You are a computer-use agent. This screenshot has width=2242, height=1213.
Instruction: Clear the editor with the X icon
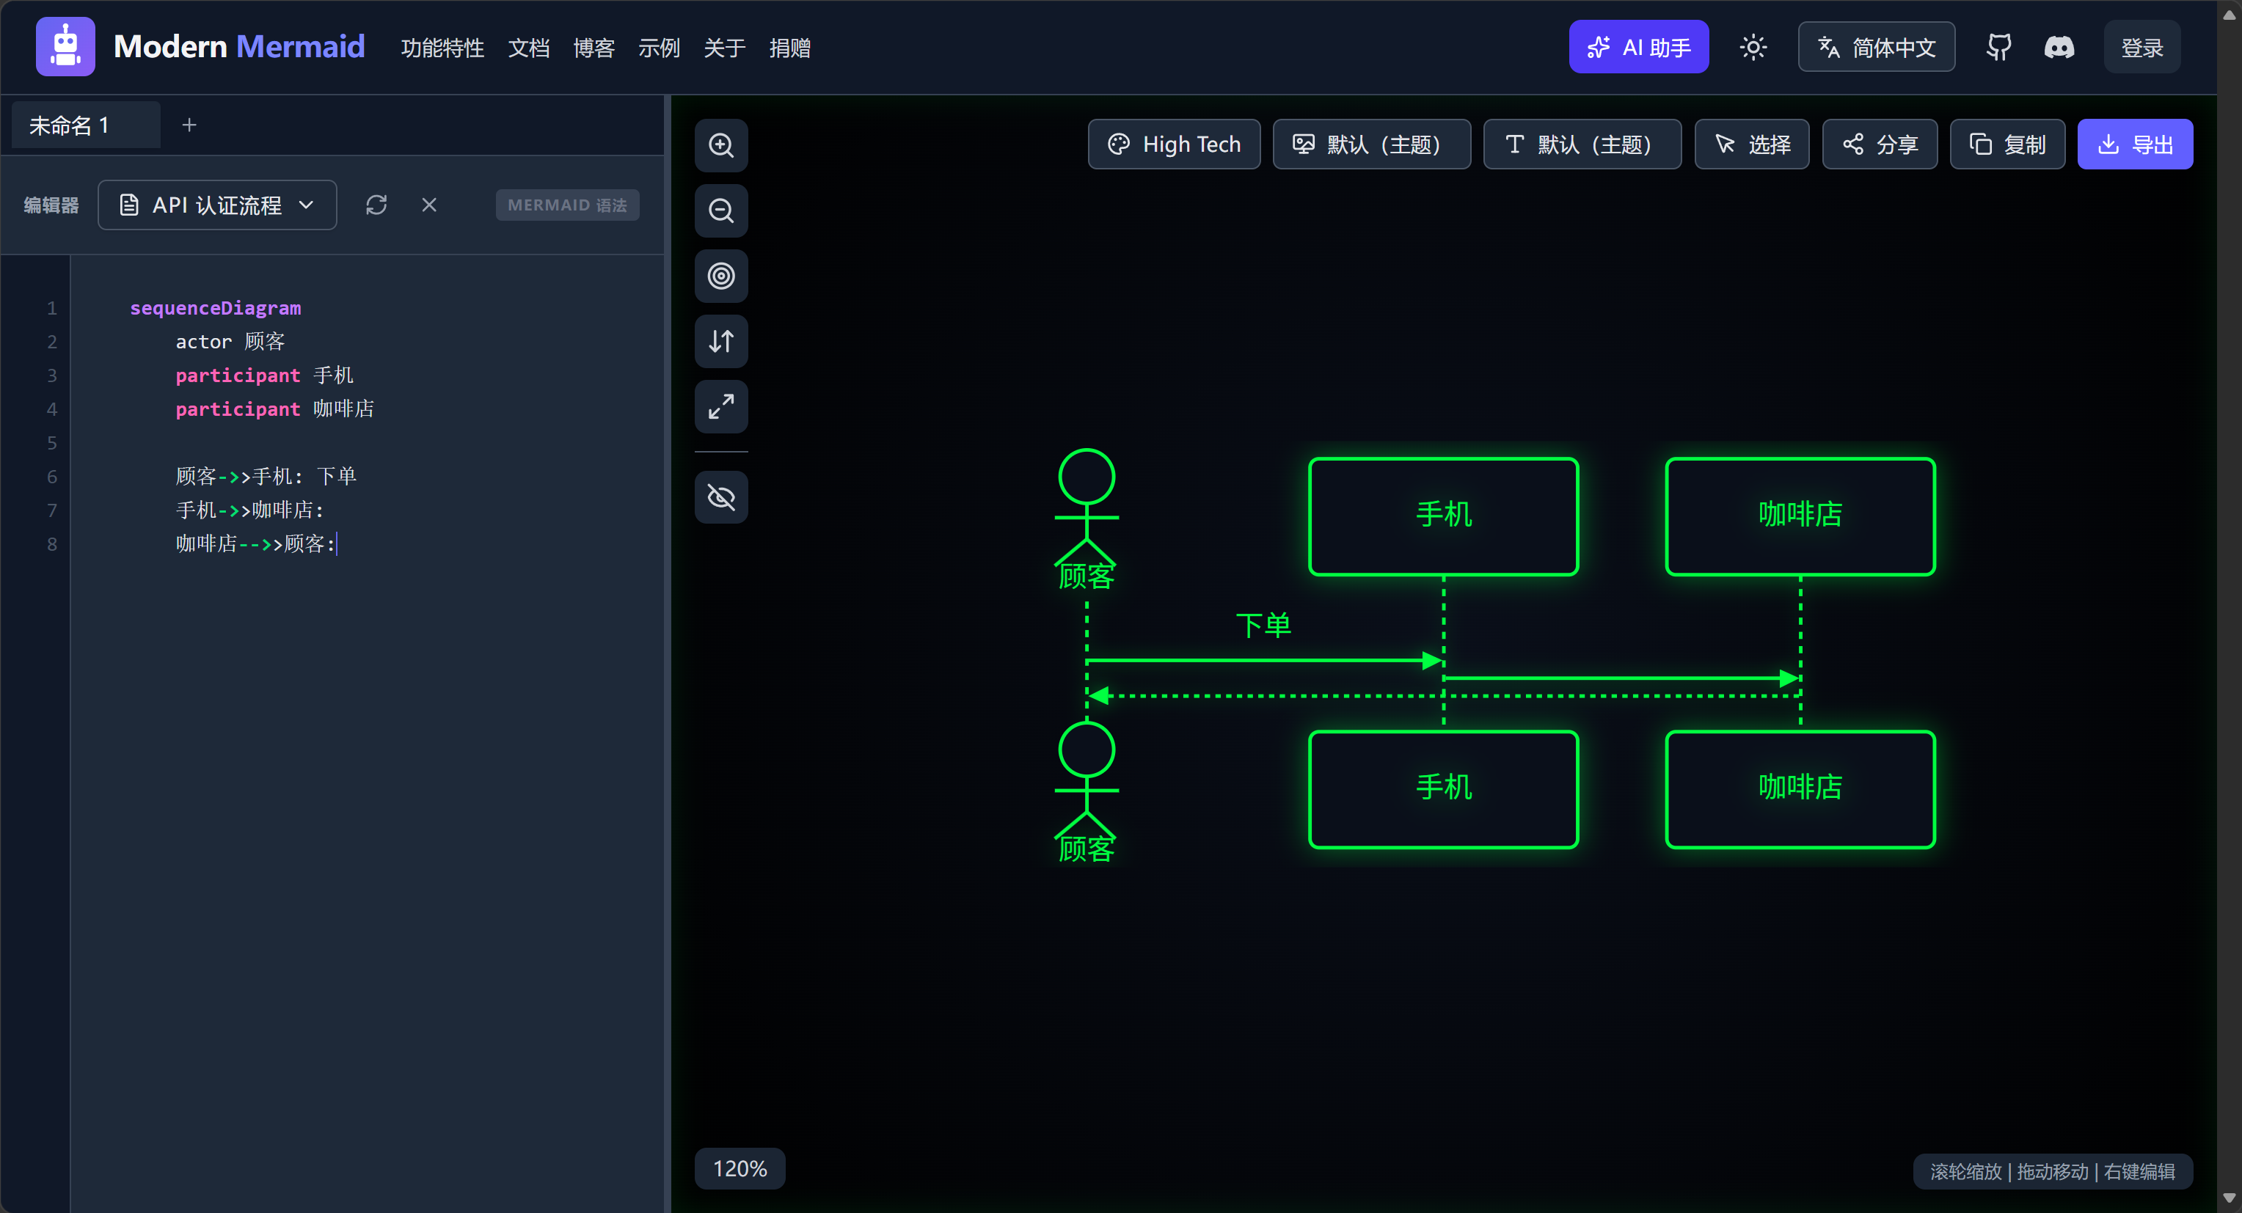pos(429,205)
